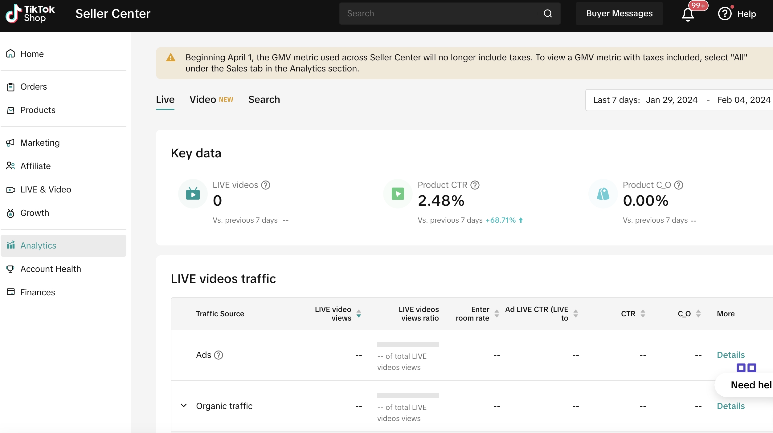The width and height of the screenshot is (773, 433).
Task: Switch to the Video tab
Action: 202,99
